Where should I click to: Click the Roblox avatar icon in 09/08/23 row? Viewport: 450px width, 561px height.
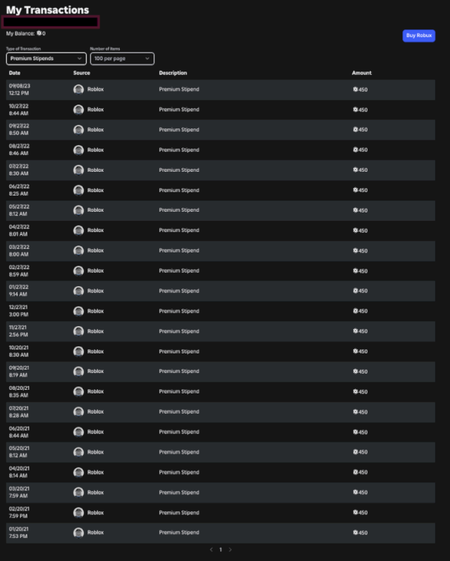pyautogui.click(x=79, y=89)
